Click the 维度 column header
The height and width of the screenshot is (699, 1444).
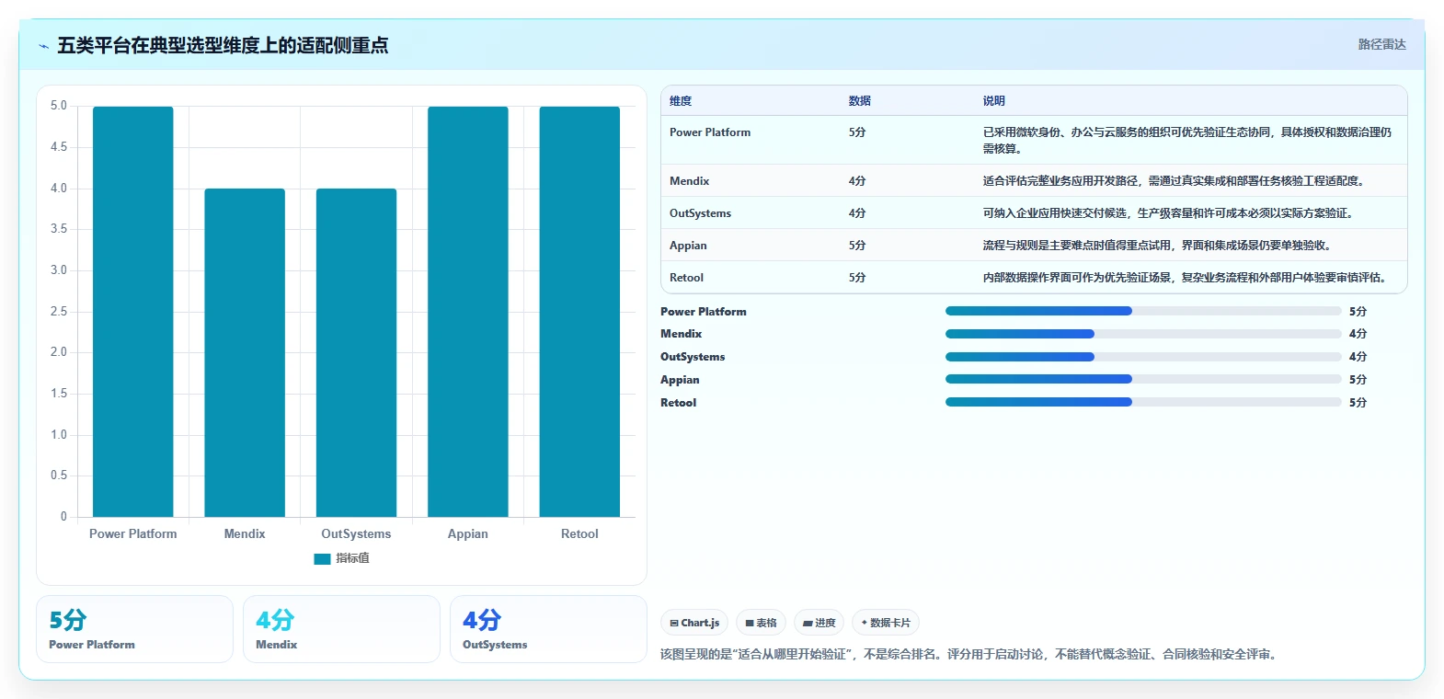tap(681, 101)
